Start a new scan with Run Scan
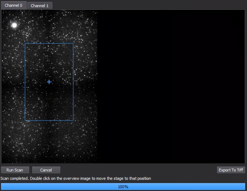Screen dimensions: 247x191 coord(15,170)
